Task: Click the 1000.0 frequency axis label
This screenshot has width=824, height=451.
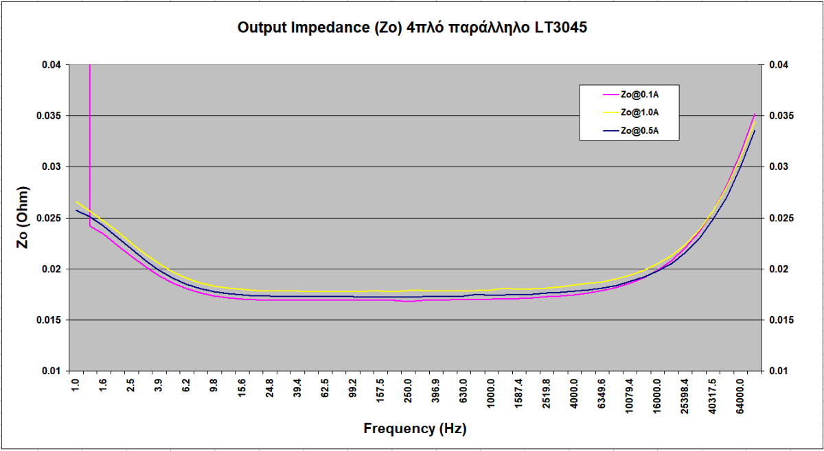Action: tap(491, 393)
